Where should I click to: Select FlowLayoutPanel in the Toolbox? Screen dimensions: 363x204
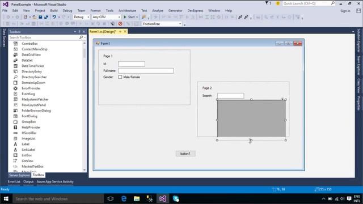33,105
